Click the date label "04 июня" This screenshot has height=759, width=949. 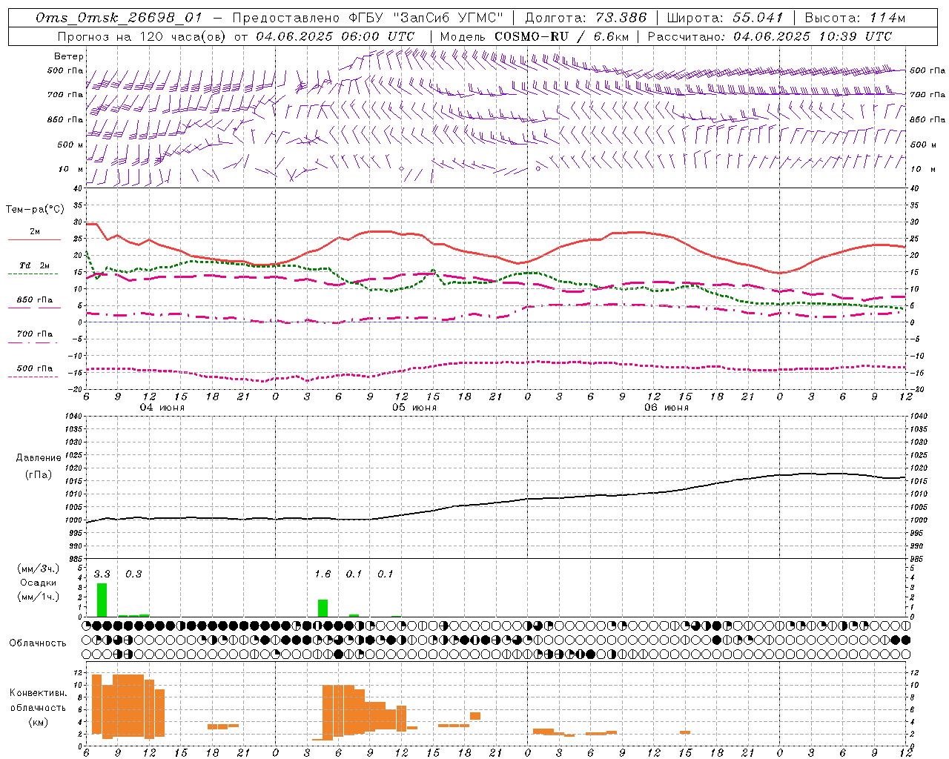pyautogui.click(x=162, y=408)
